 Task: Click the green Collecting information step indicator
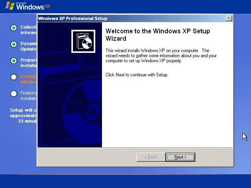coord(14,28)
